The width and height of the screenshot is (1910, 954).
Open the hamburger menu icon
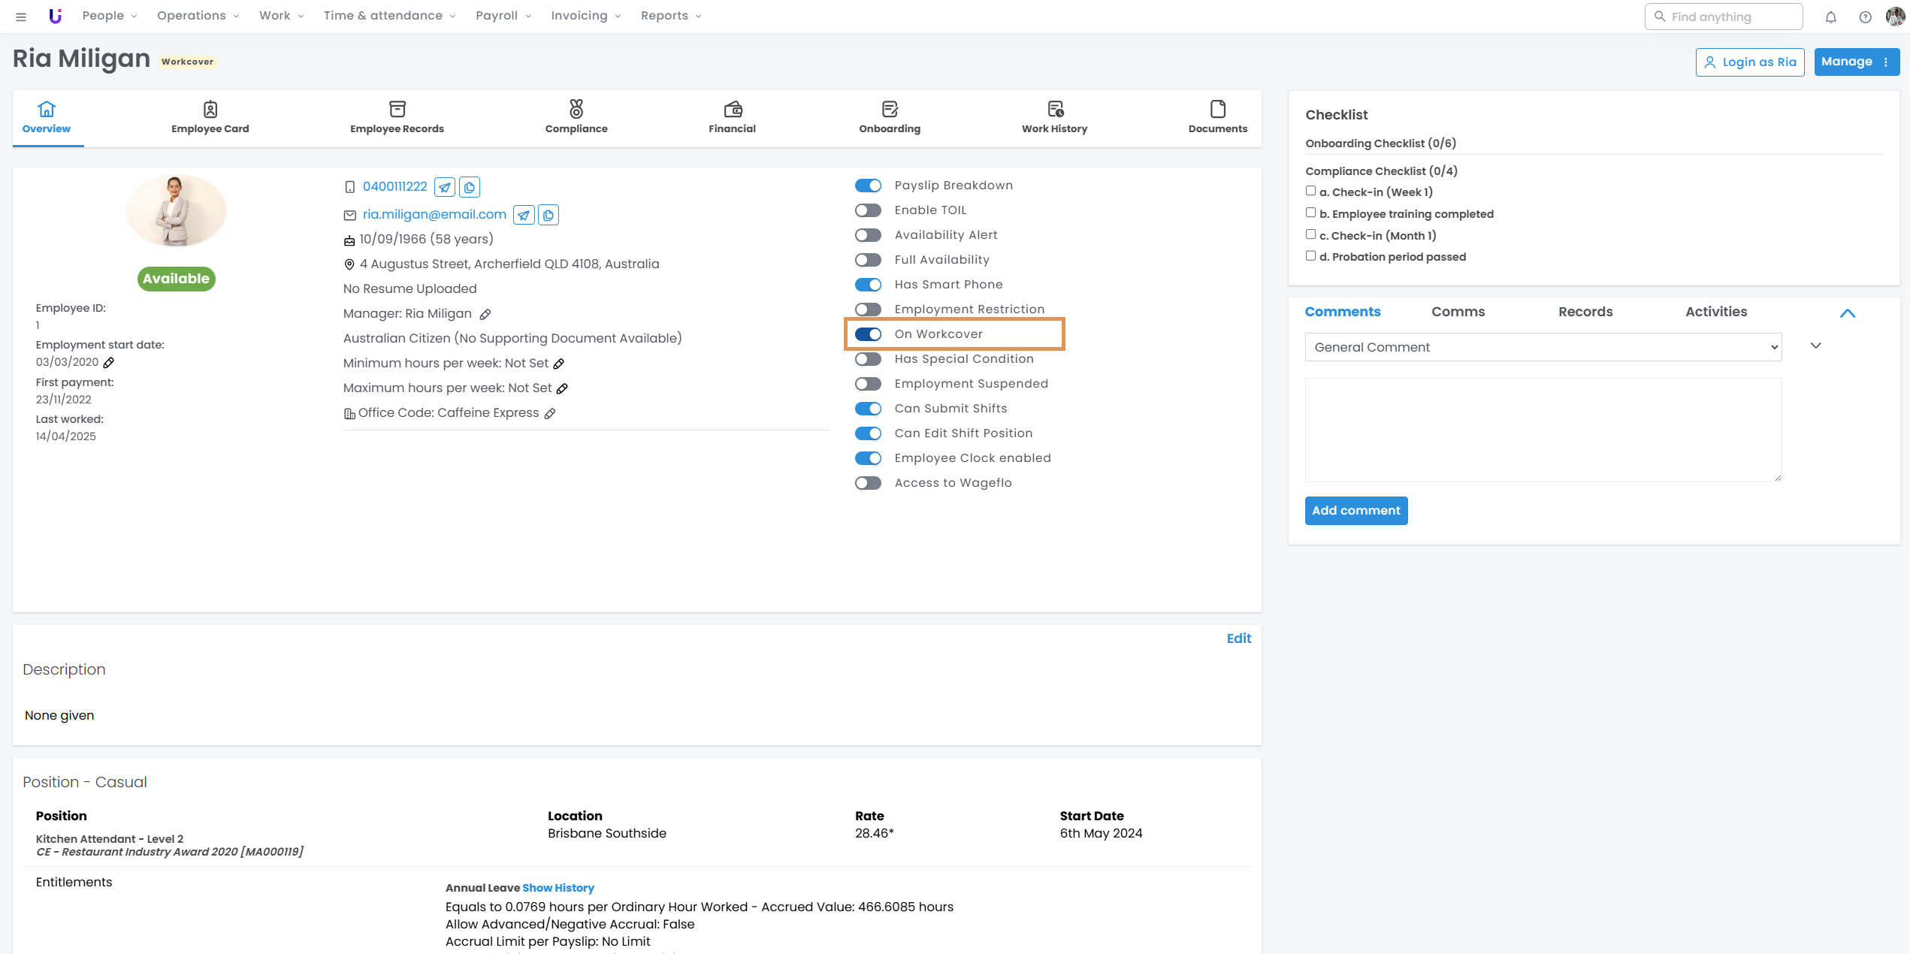point(21,17)
